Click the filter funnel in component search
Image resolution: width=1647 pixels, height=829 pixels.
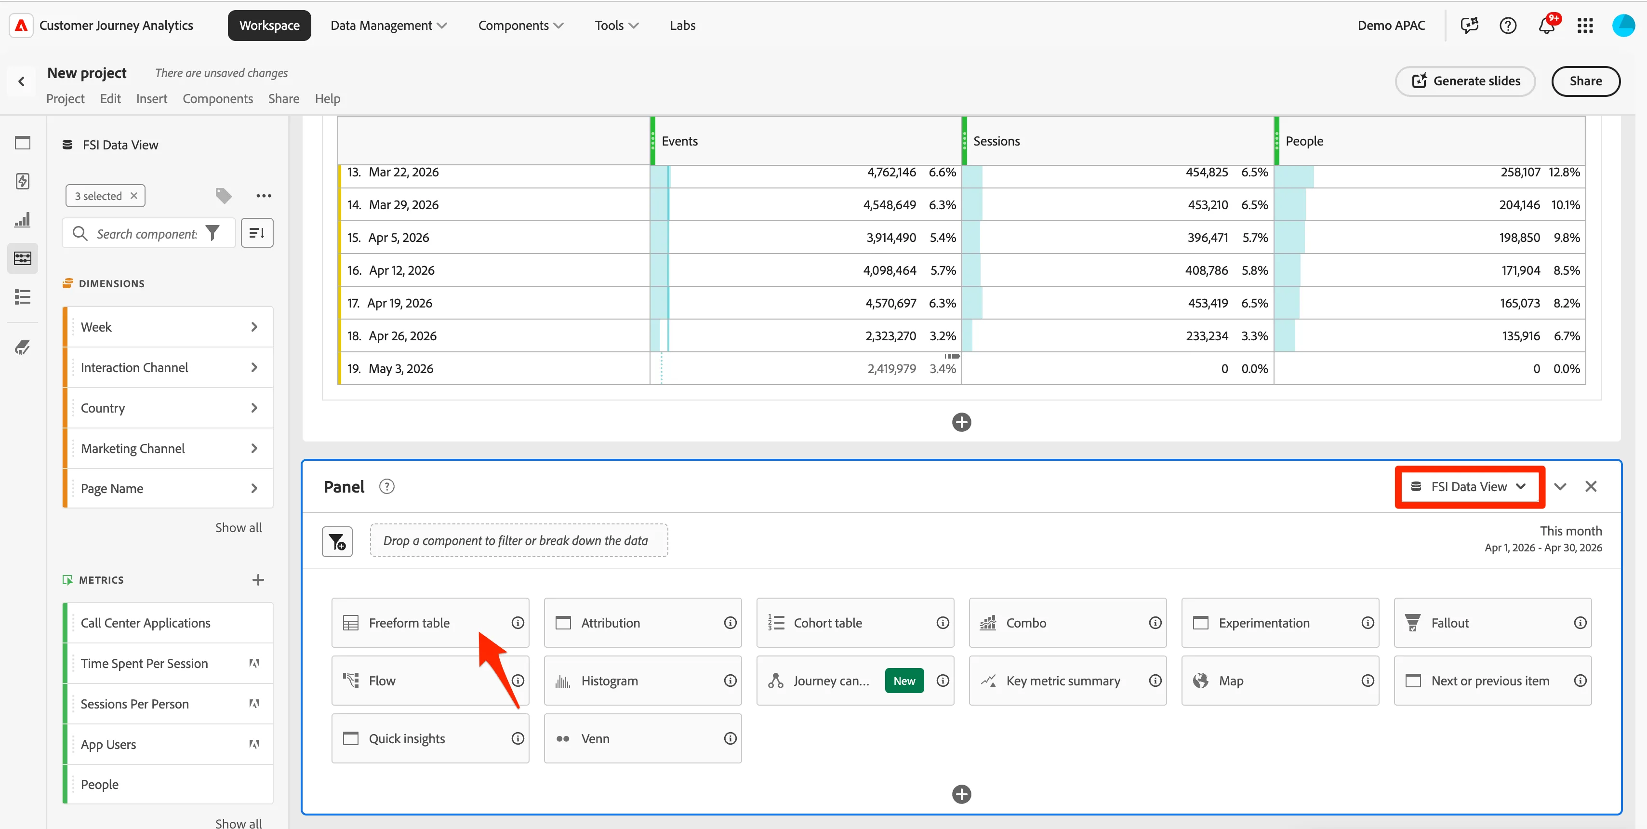coord(213,233)
